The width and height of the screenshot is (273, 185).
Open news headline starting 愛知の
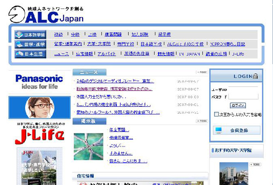(118, 113)
